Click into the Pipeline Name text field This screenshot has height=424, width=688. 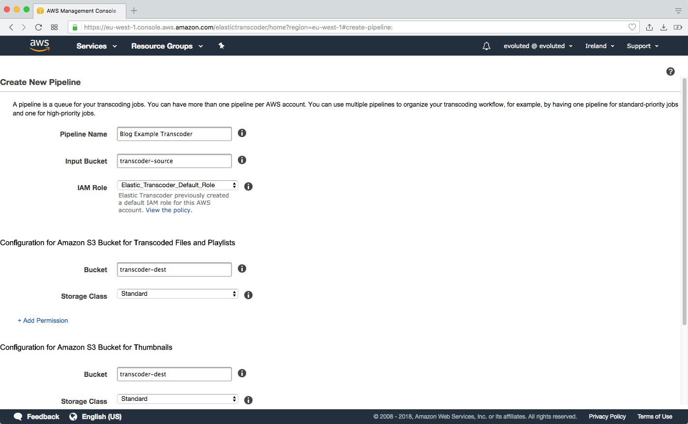[174, 134]
